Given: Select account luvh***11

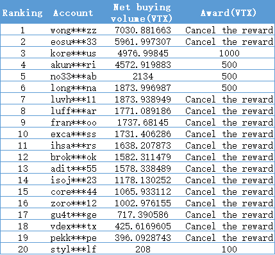Looking at the screenshot, I should coord(73,99).
